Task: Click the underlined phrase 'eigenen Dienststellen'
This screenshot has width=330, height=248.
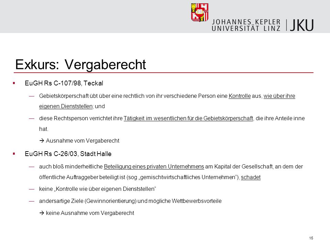Action: 66,106
